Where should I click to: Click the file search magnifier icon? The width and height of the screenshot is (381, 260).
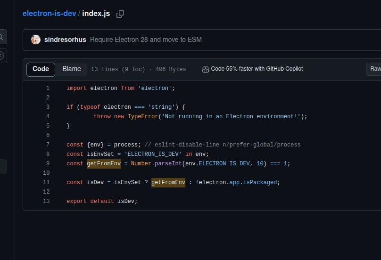click(x=1, y=37)
